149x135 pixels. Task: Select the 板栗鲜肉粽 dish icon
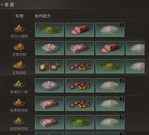tap(19, 102)
